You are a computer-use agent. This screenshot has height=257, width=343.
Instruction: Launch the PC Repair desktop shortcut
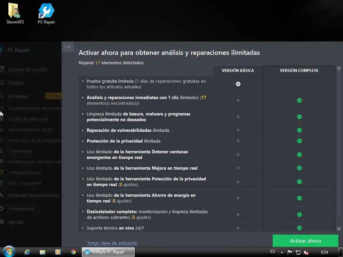click(x=46, y=13)
